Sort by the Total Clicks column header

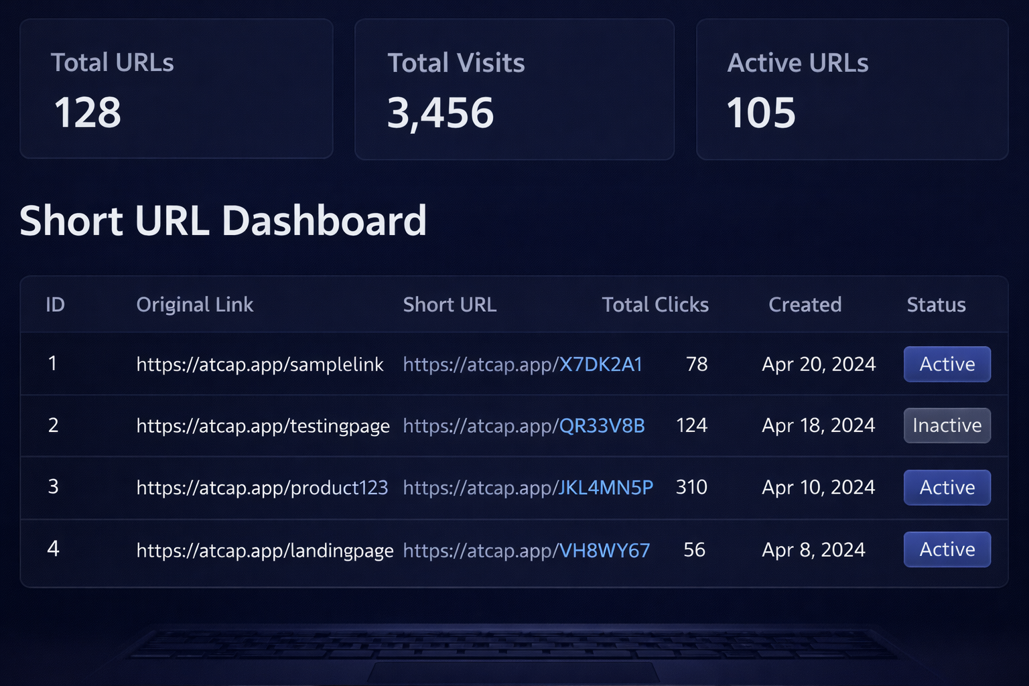pyautogui.click(x=655, y=305)
